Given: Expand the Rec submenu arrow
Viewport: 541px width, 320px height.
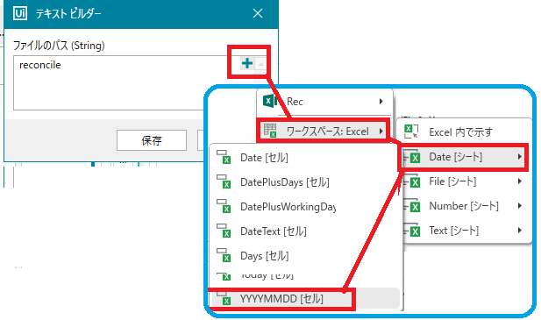Looking at the screenshot, I should tap(381, 102).
